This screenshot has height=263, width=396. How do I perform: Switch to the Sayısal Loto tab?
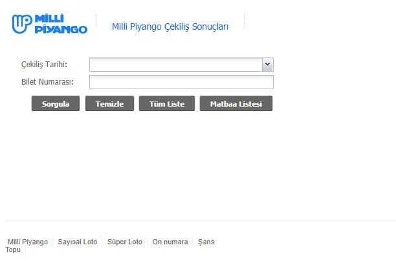[x=78, y=242]
